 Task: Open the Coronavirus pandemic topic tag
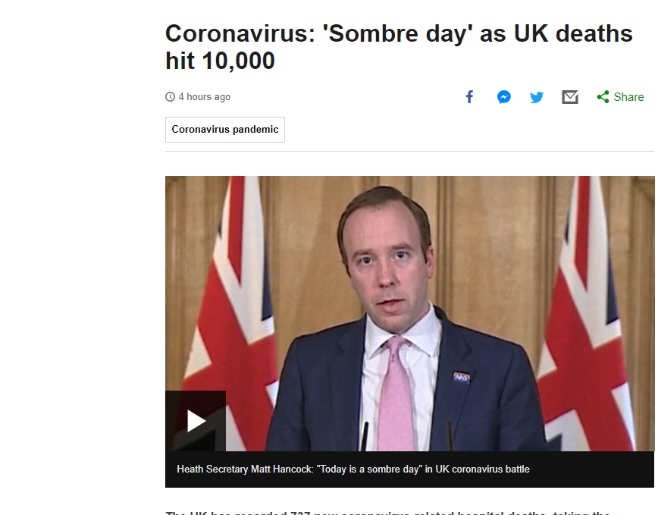pos(225,130)
